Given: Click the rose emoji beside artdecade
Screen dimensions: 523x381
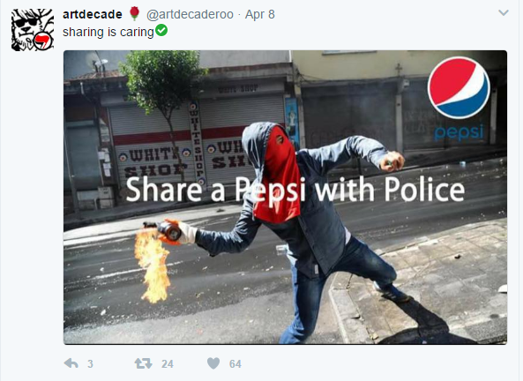Looking at the screenshot, I should (134, 13).
